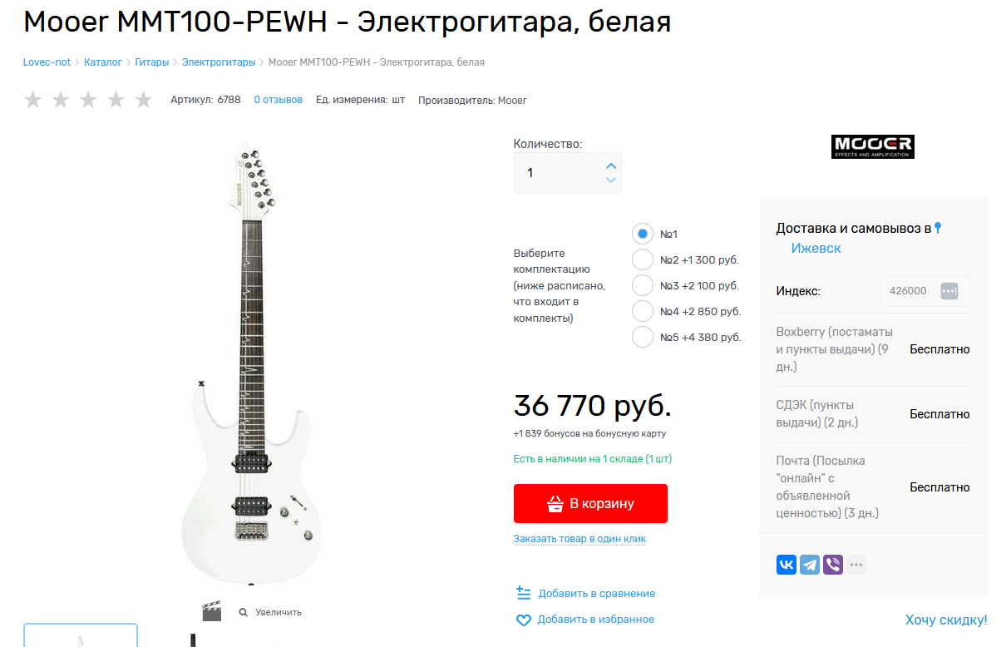Click the postal index lookup icon
This screenshot has width=1006, height=647.
pos(949,291)
